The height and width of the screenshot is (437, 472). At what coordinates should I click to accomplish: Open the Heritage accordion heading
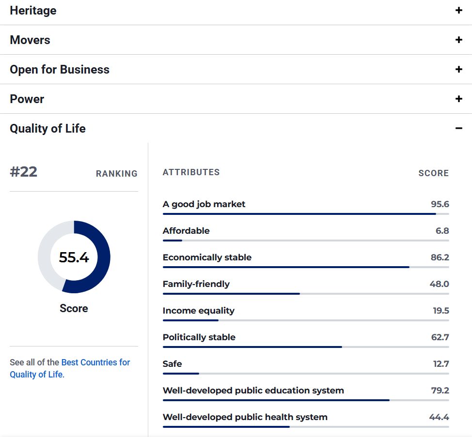[x=33, y=10]
